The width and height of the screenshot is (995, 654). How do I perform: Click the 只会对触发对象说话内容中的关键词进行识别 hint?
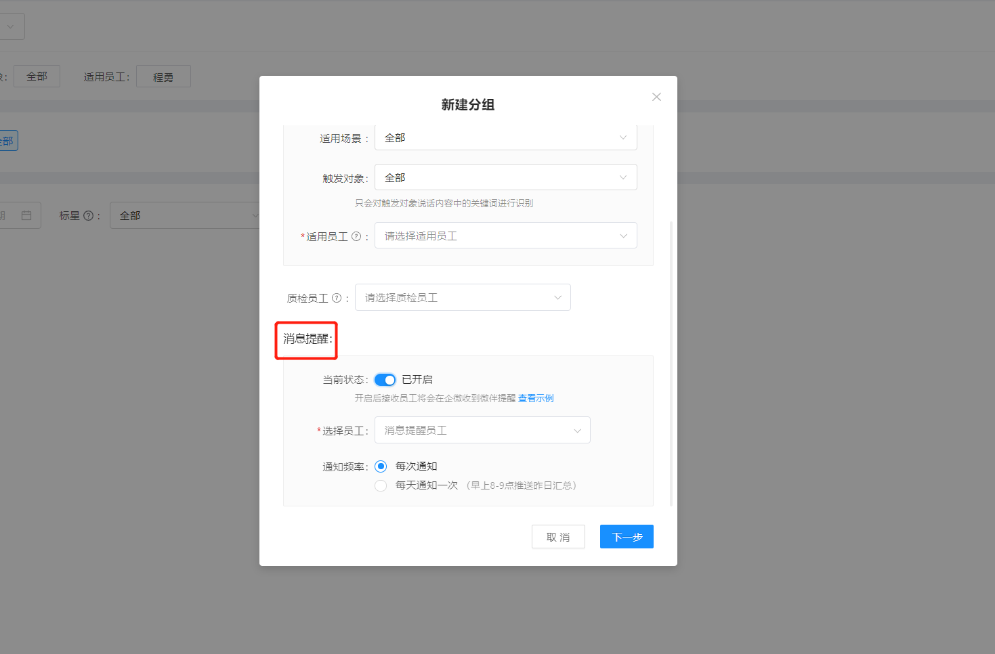click(x=444, y=203)
